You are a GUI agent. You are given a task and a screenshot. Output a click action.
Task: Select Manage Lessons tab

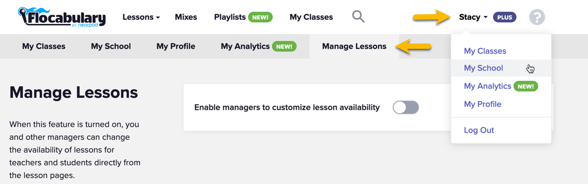pyautogui.click(x=354, y=46)
